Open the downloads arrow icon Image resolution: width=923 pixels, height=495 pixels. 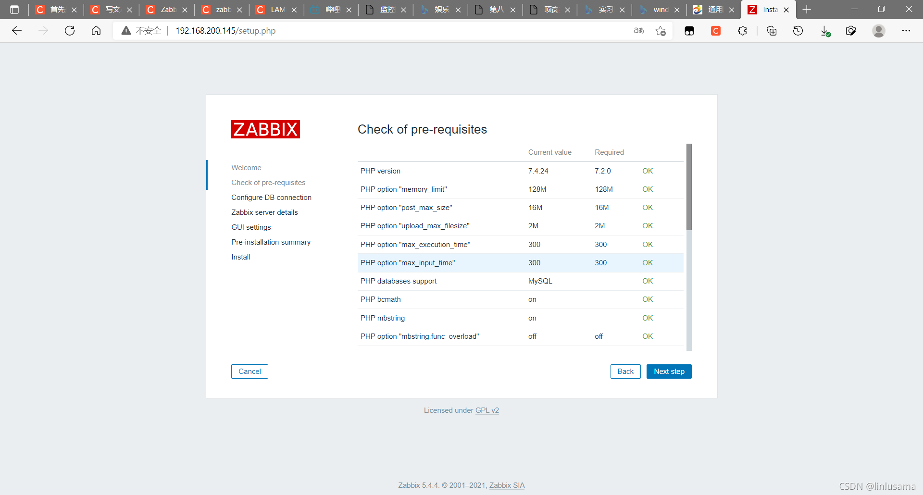click(x=825, y=31)
